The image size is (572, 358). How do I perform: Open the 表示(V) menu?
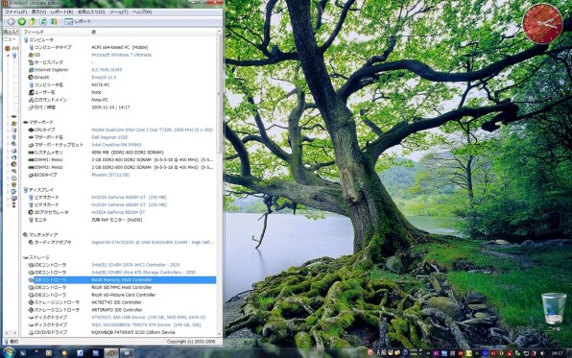click(x=38, y=12)
